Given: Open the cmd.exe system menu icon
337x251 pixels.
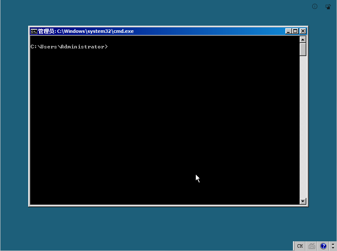Looking at the screenshot, I should coord(34,31).
